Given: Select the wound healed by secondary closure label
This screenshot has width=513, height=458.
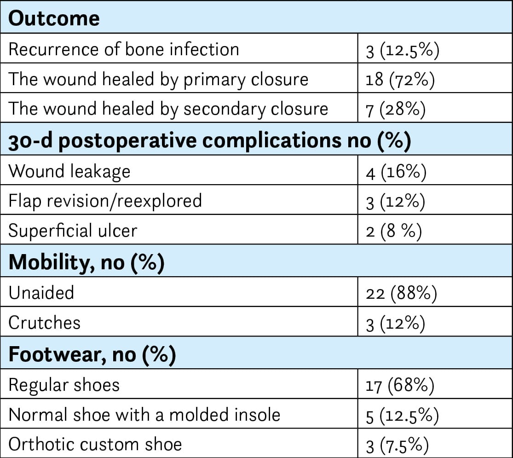Looking at the screenshot, I should 168,109.
